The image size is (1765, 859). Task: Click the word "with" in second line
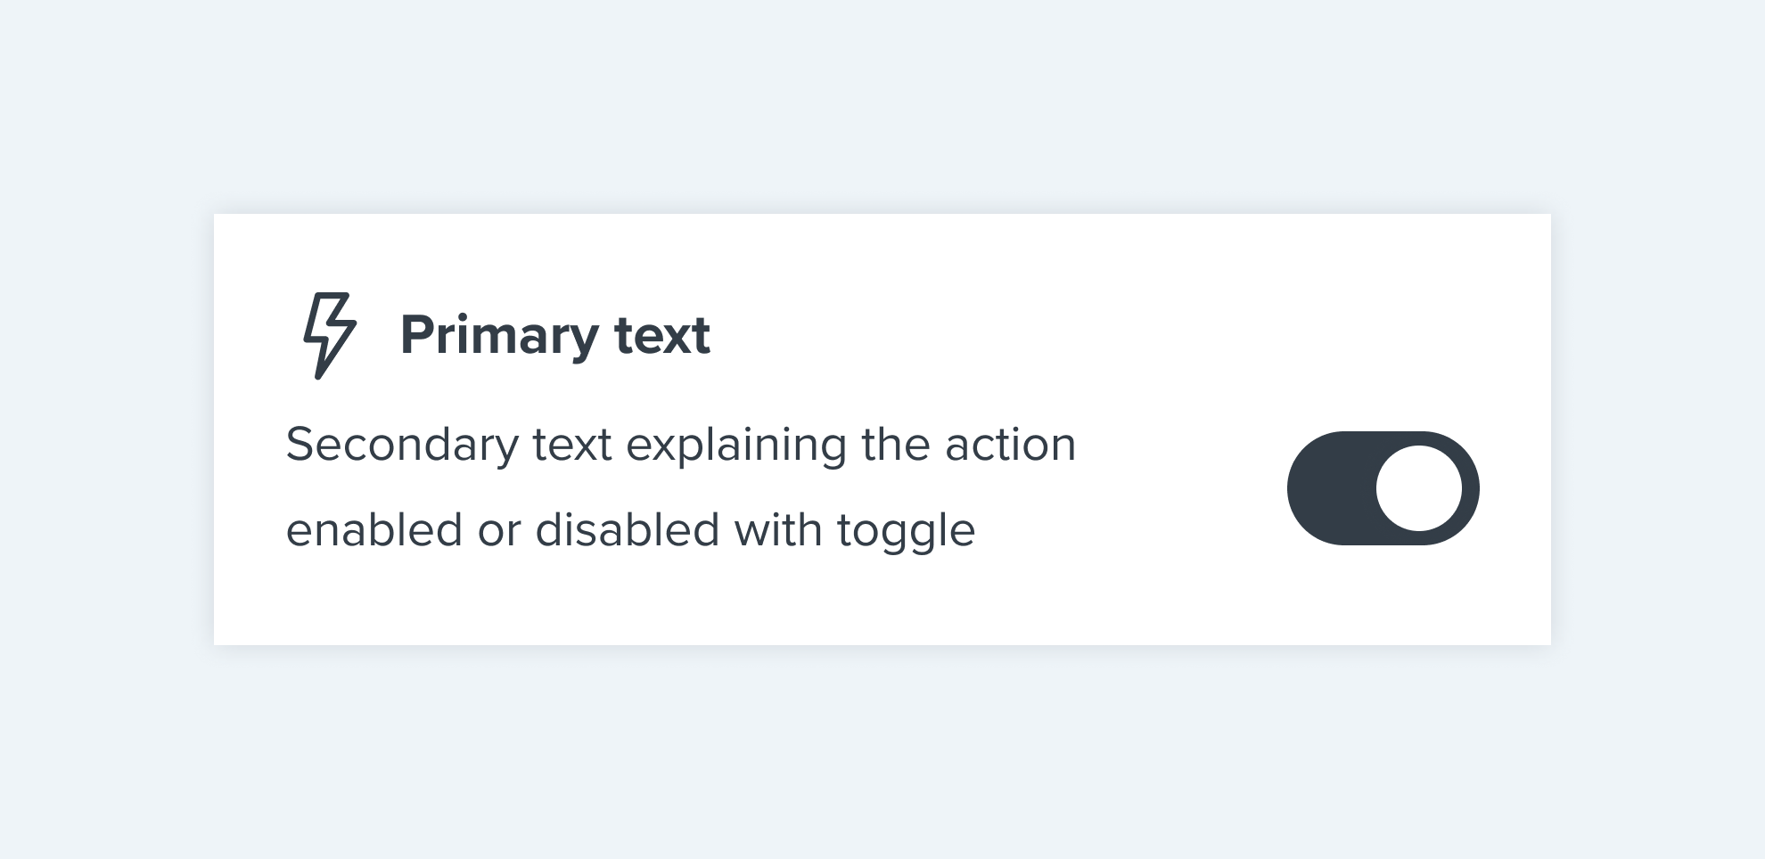[x=778, y=530]
